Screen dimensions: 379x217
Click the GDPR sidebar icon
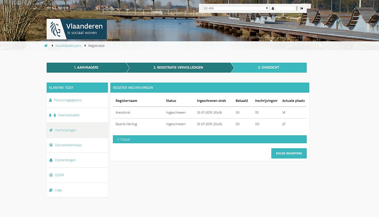click(x=51, y=175)
